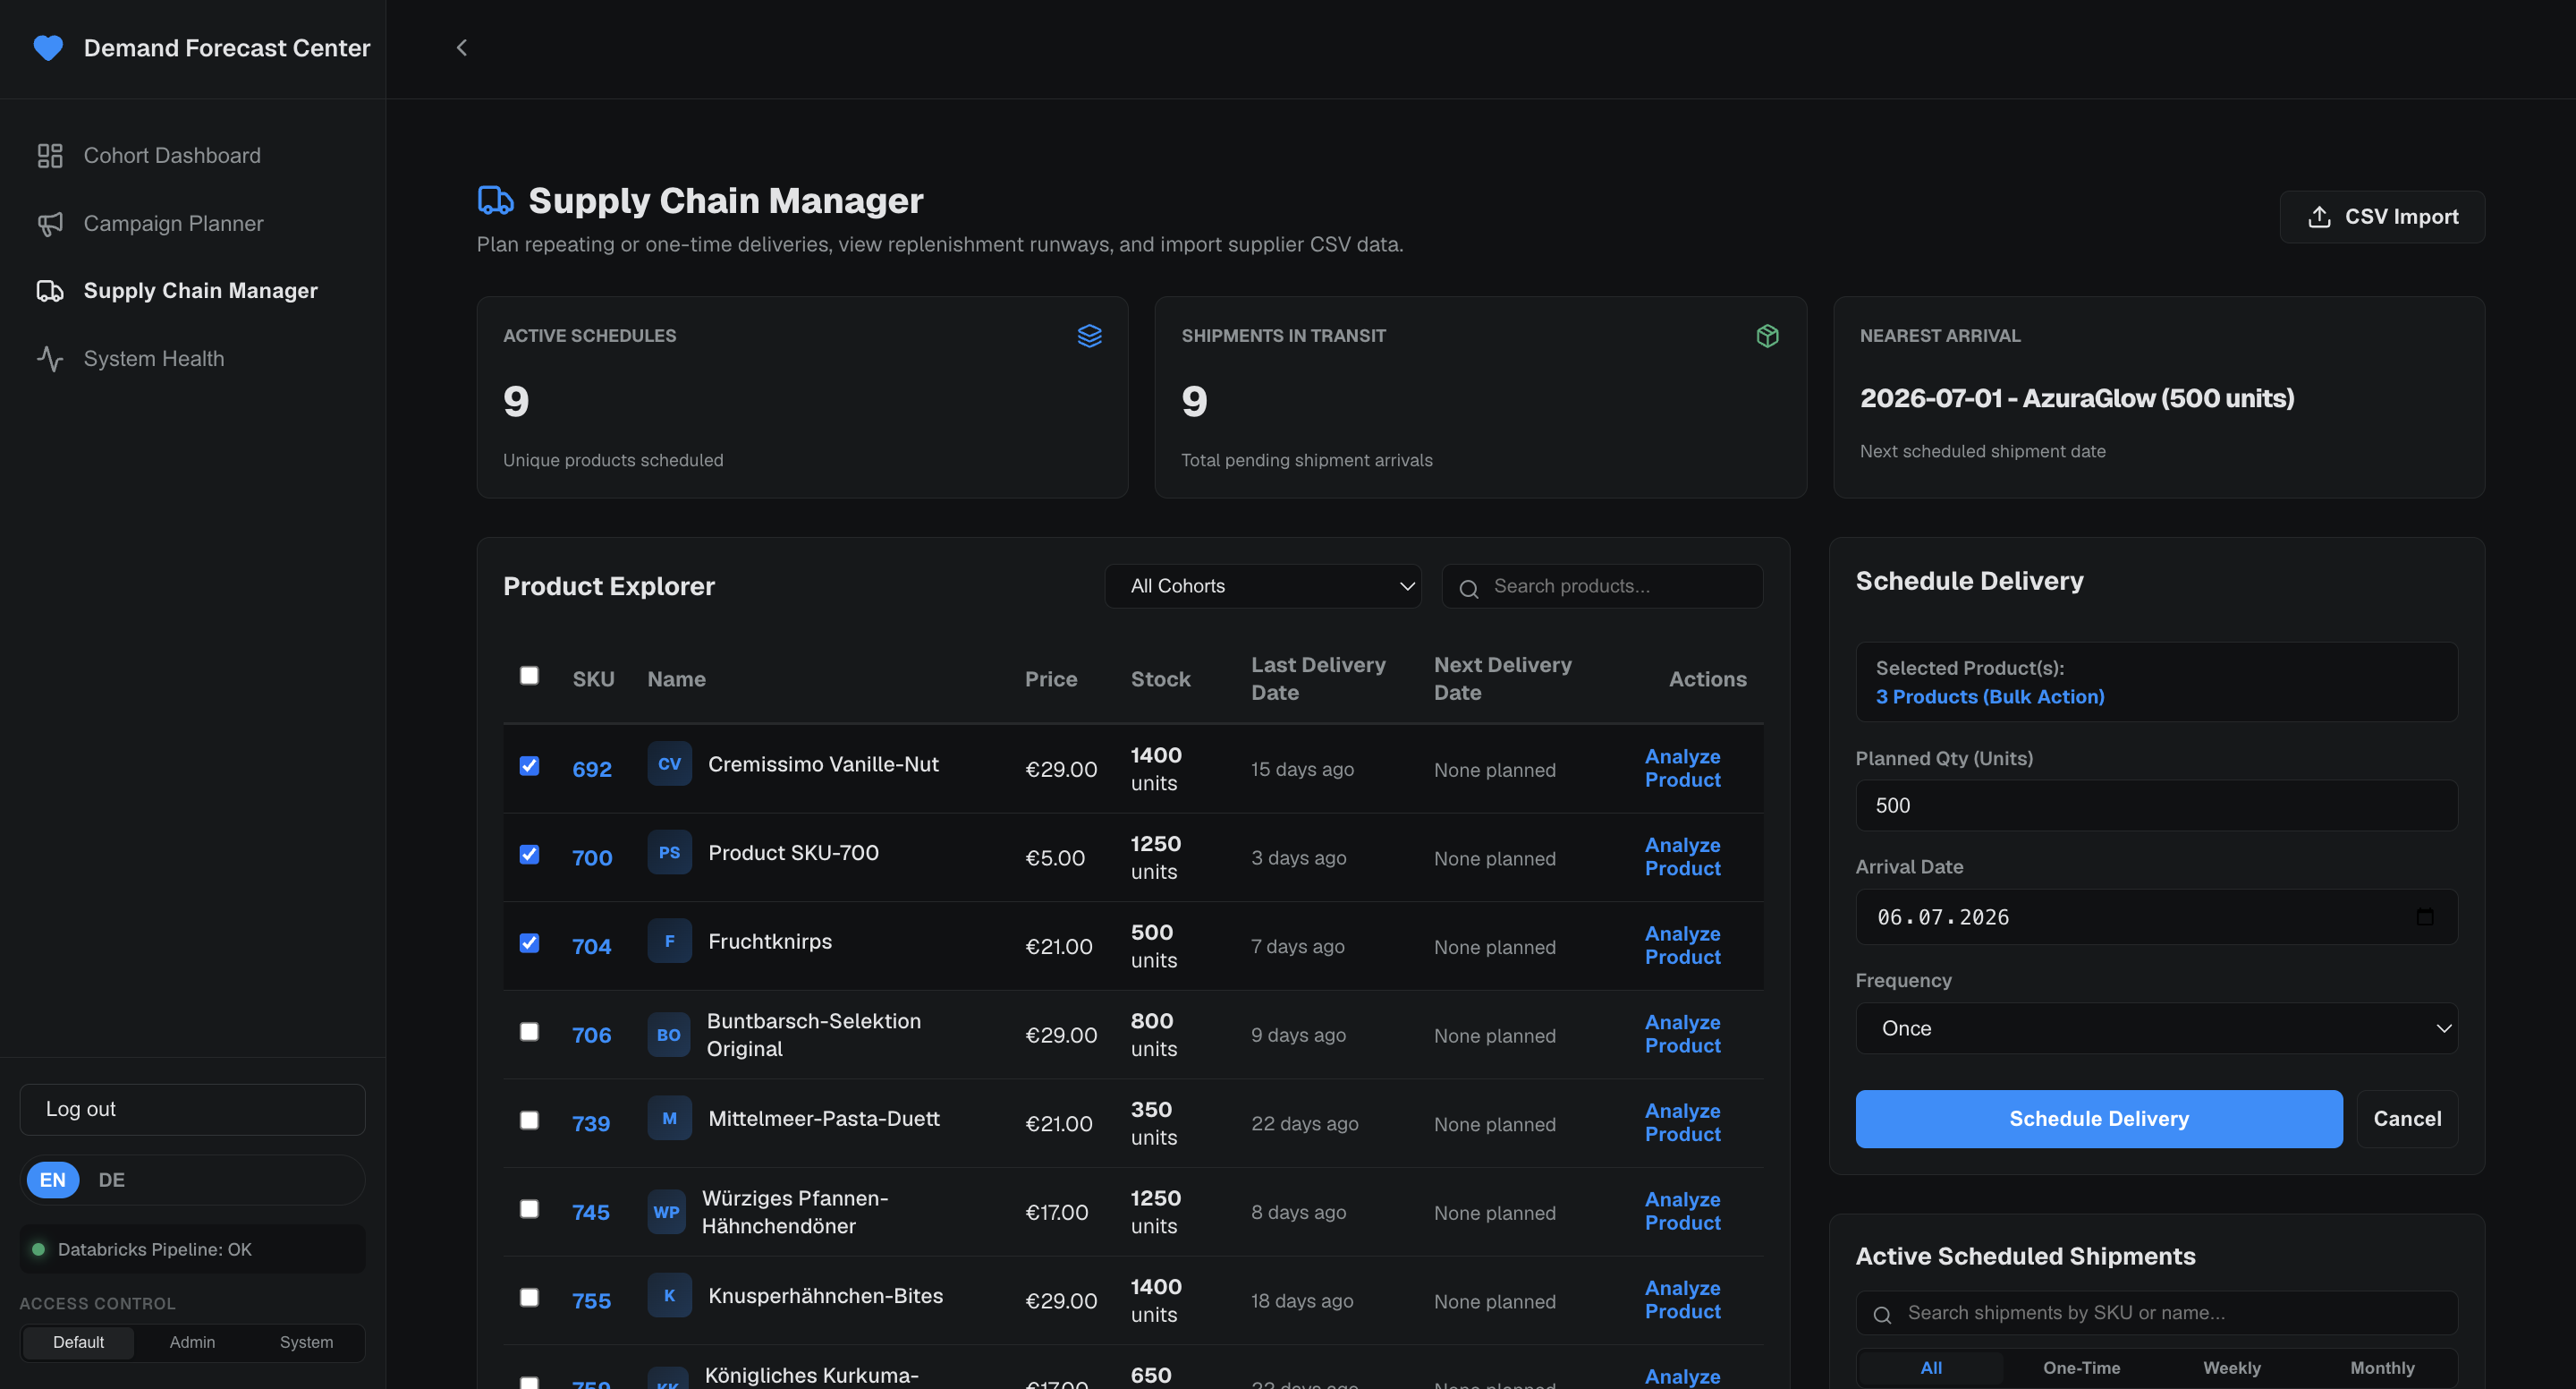Image resolution: width=2576 pixels, height=1389 pixels.
Task: Click the BO avatar for Buntbarsch-Selektion
Action: point(668,1035)
